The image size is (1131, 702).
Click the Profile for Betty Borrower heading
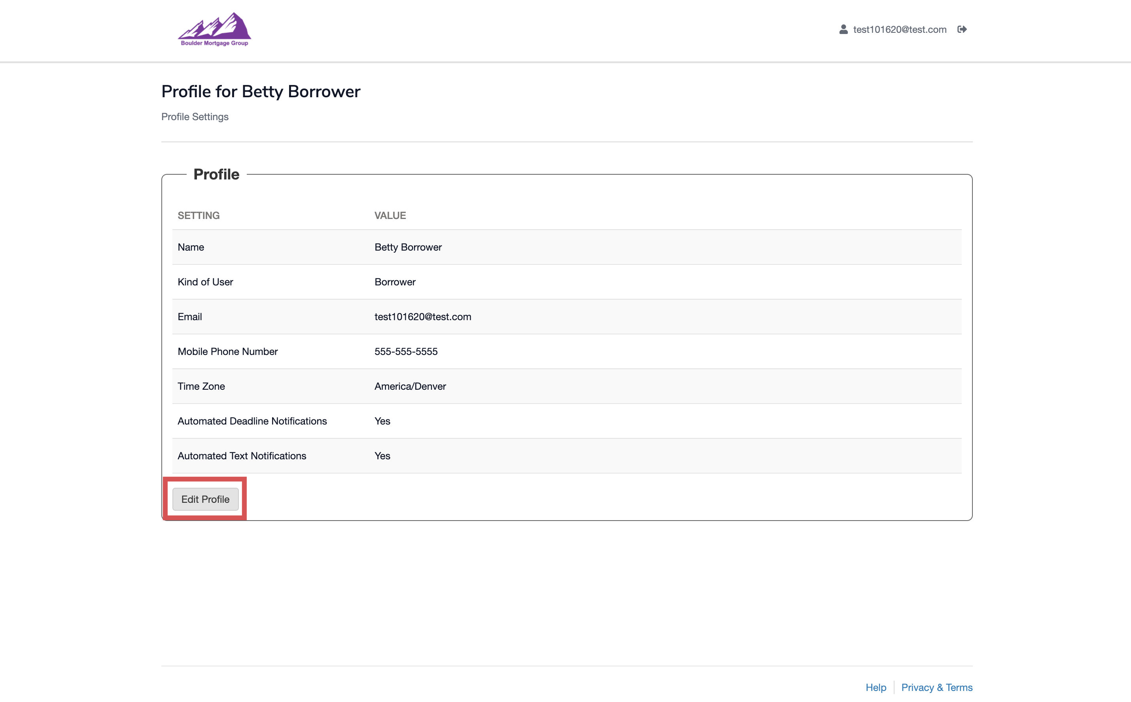coord(261,91)
